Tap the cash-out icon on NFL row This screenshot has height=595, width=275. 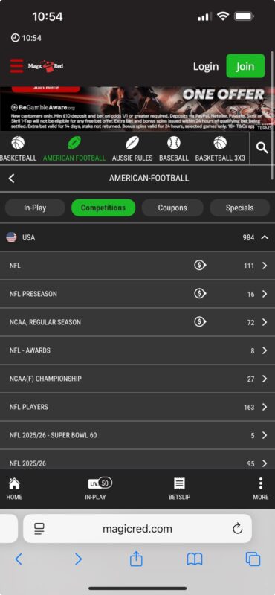coord(200,266)
